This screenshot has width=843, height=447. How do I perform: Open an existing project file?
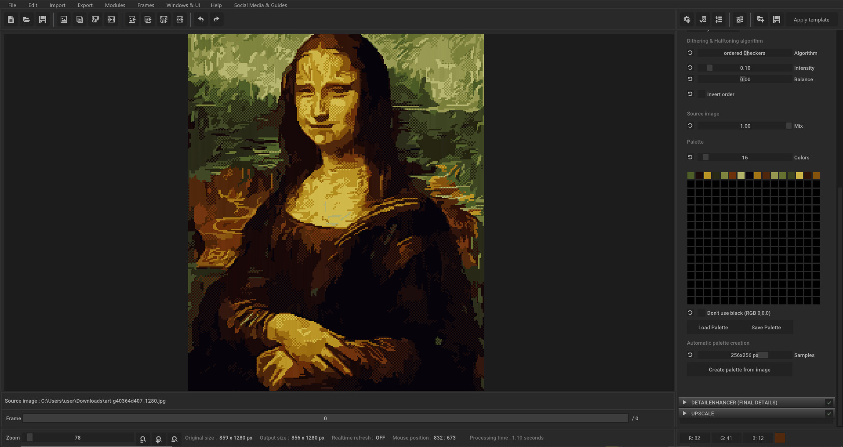coord(26,19)
